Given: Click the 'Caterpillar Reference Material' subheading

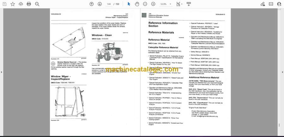Looking at the screenshot, I should click(163, 48).
